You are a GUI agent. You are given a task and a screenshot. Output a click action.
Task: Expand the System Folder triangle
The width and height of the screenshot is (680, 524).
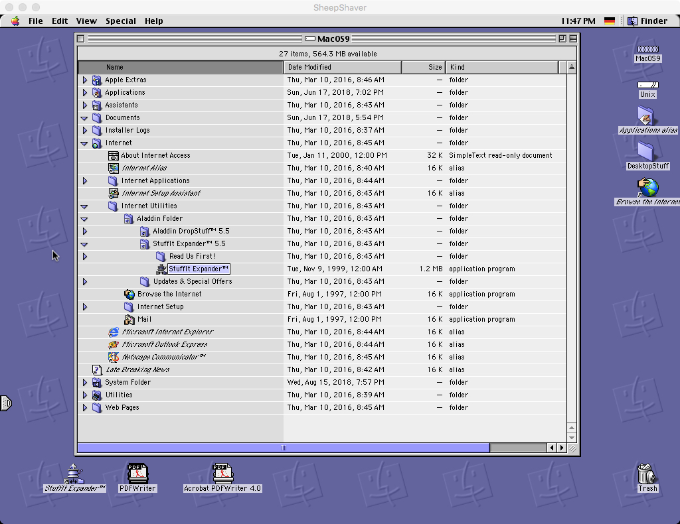coord(84,383)
